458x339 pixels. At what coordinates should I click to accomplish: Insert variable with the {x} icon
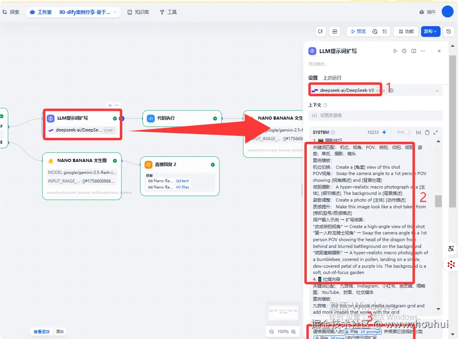point(419,132)
